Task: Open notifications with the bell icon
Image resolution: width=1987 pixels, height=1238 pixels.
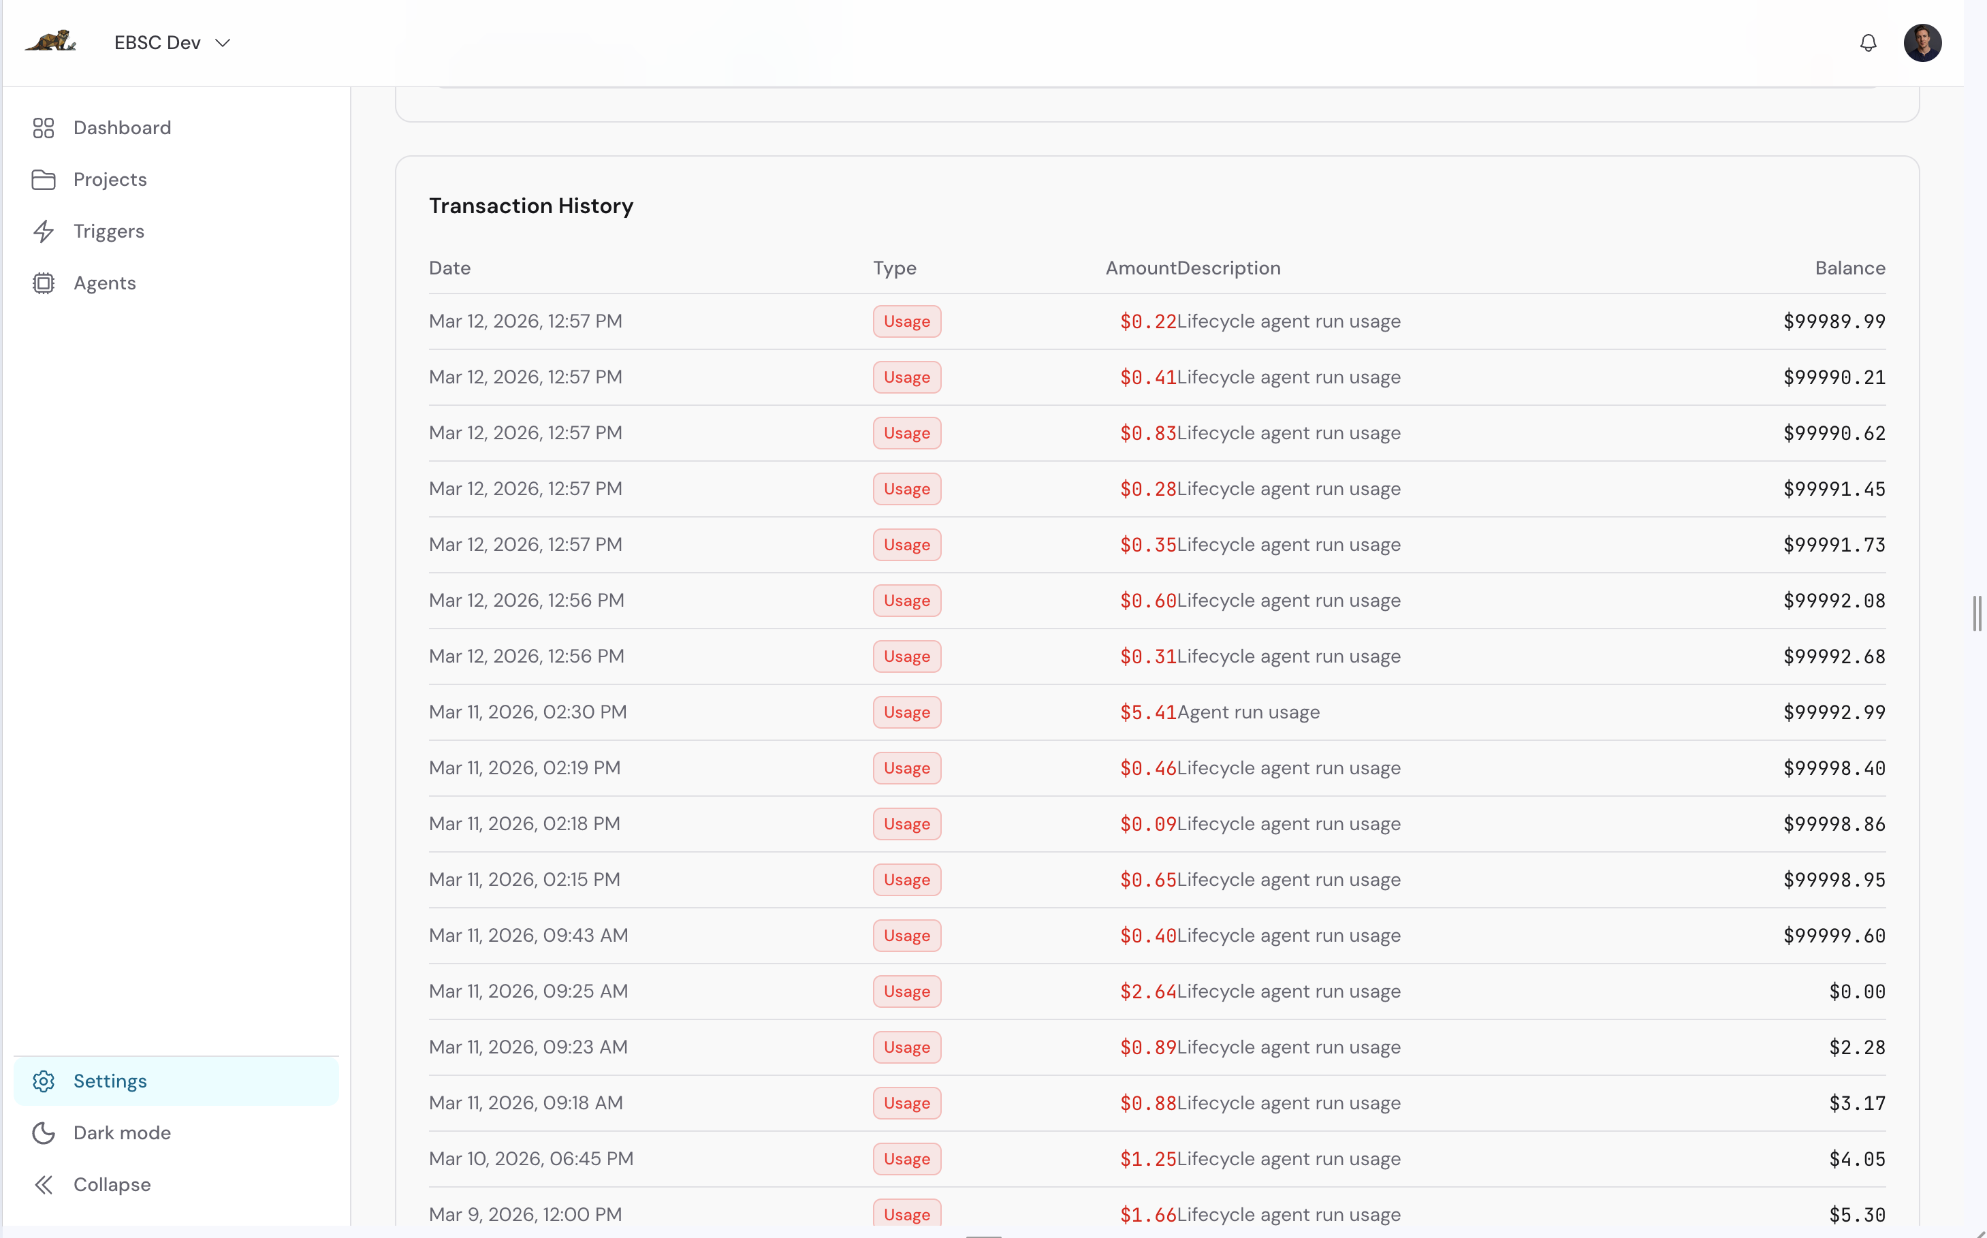Action: point(1869,42)
